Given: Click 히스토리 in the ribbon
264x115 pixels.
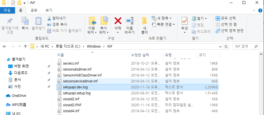Looking at the screenshot, I should click(201, 31).
